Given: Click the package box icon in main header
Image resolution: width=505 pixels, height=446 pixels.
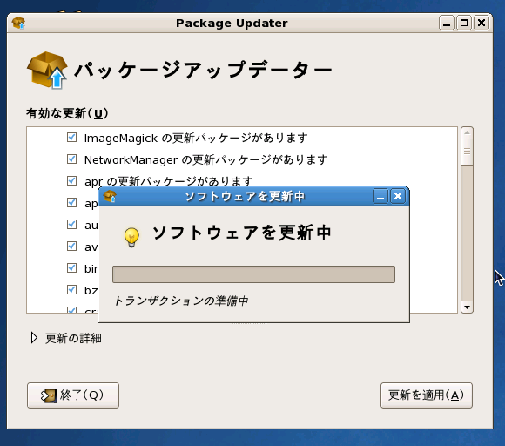Looking at the screenshot, I should (x=48, y=70).
